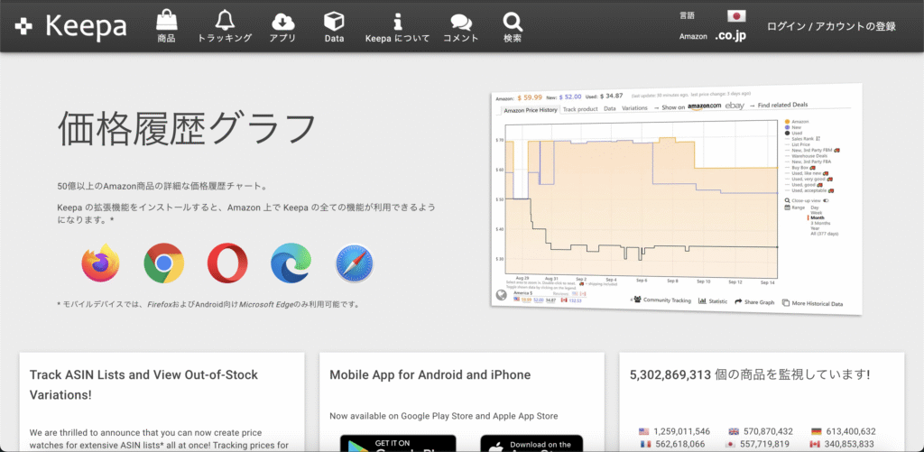Click the Firefox browser icon
Screen dimensions: 924x452
tap(101, 263)
